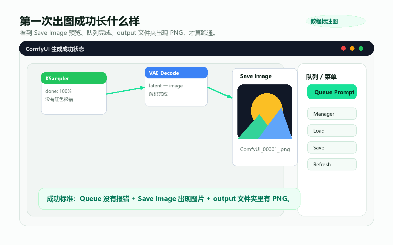This screenshot has width=393, height=245.
Task: Click the orange window dot
Action: coord(352,48)
